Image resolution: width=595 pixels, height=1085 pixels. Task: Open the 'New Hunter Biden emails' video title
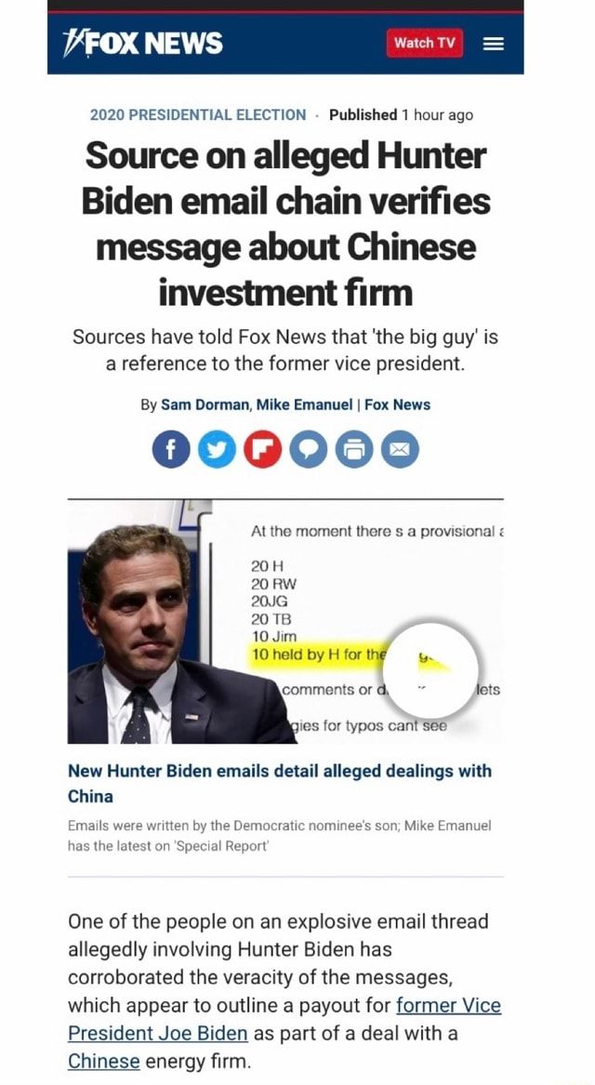pos(279,783)
